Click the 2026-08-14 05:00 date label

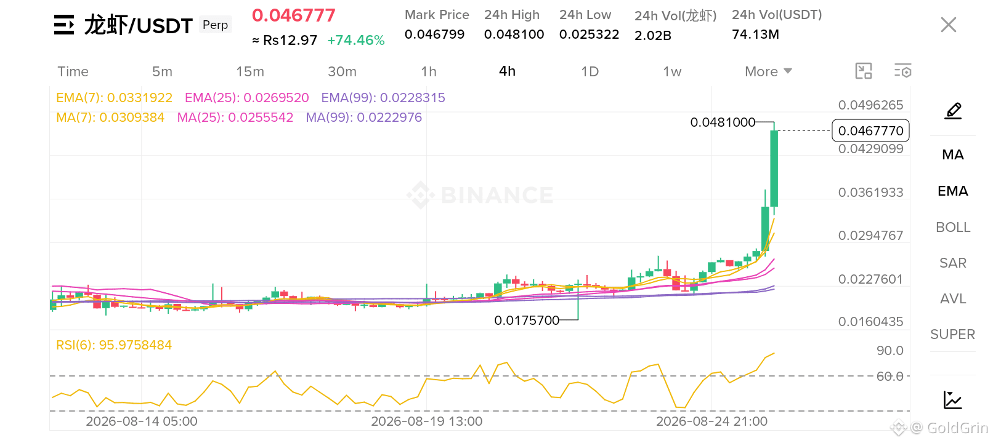point(142,421)
